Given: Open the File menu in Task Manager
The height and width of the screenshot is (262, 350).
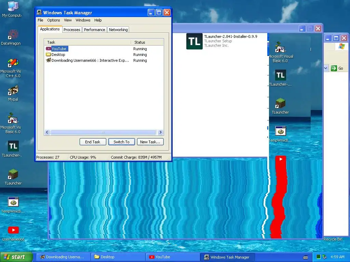Looking at the screenshot, I should tap(40, 20).
